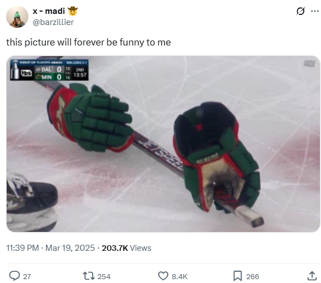Click the reply speech bubble icon

click(14, 276)
